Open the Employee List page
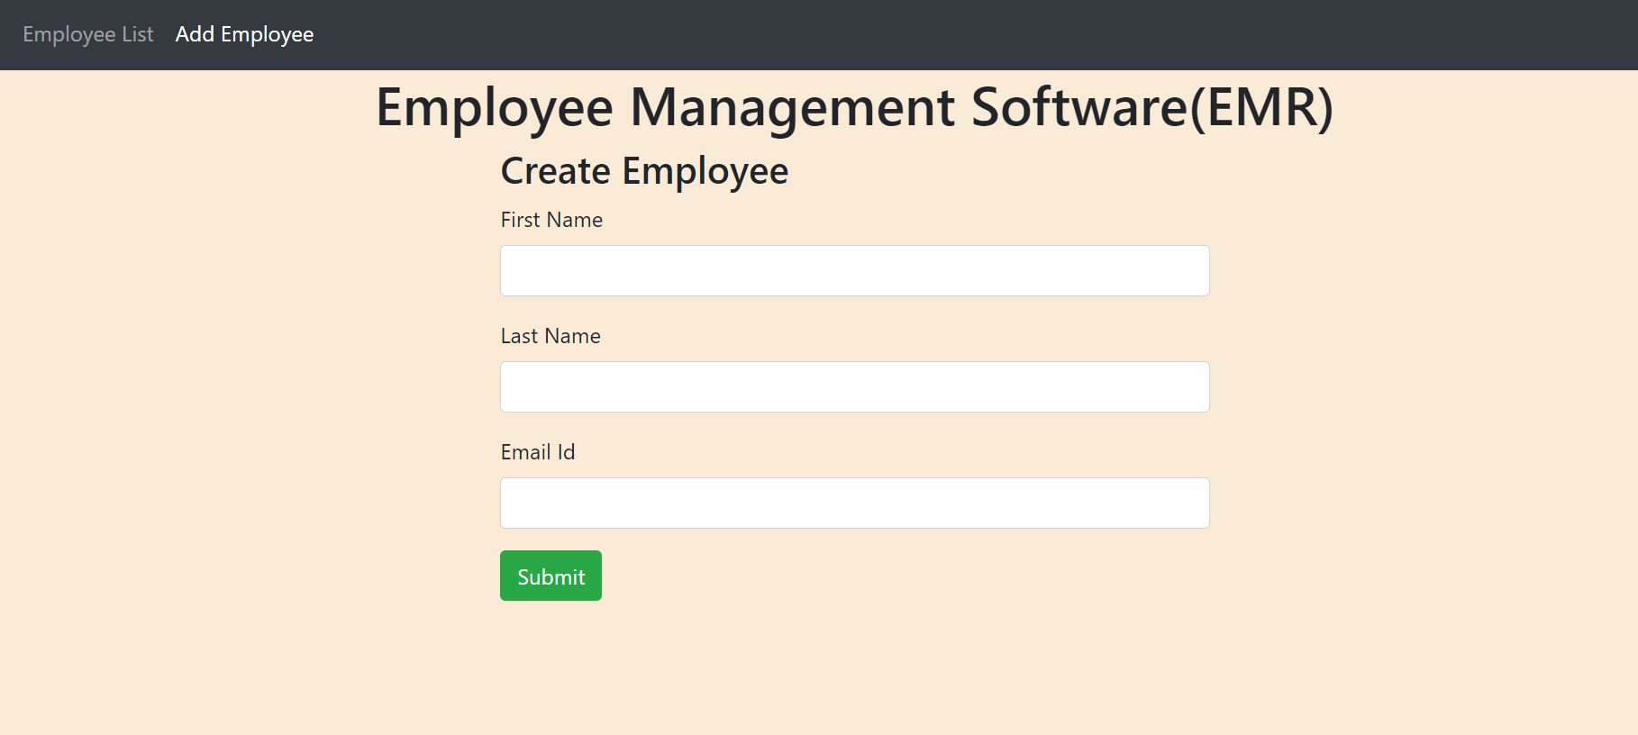The width and height of the screenshot is (1638, 735). coord(88,34)
